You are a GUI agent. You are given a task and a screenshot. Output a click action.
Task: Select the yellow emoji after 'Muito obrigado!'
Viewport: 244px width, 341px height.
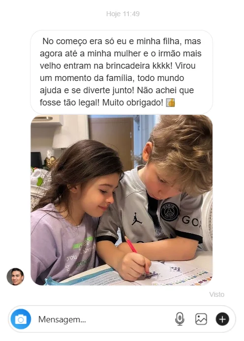click(171, 103)
